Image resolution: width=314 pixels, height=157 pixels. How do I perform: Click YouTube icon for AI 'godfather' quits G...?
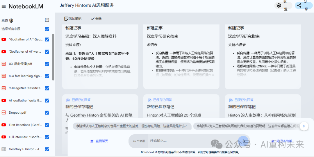pos(3,100)
